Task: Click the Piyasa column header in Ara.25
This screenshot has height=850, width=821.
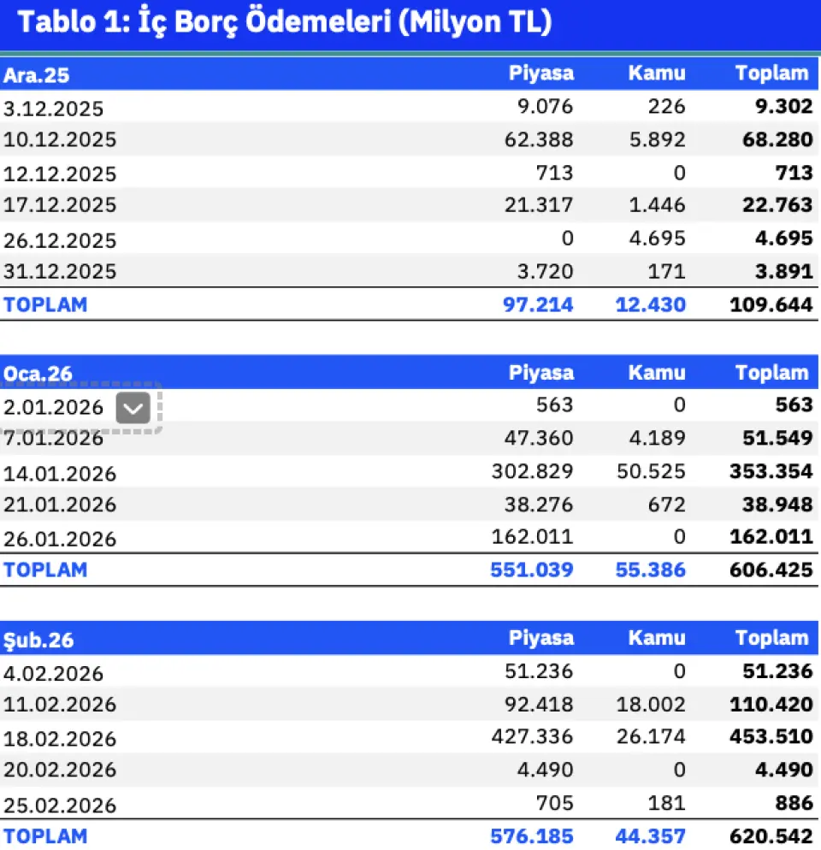Action: point(540,74)
